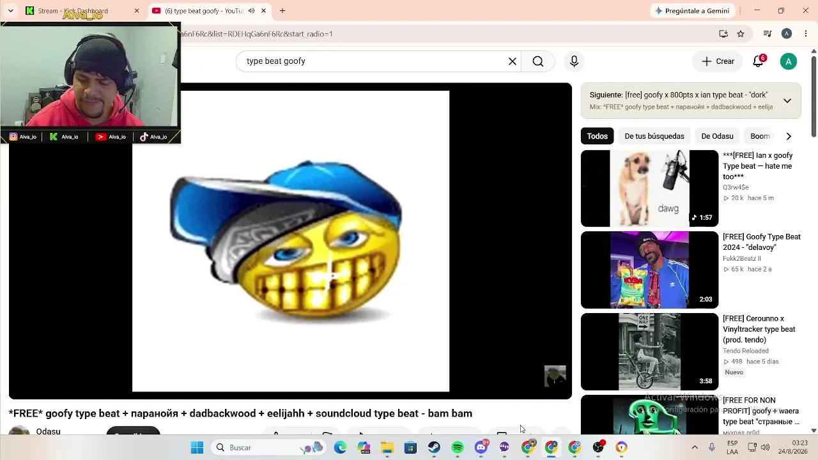Screen dimensions: 818x460
Task: Select the Boom filter chip
Action: [760, 136]
